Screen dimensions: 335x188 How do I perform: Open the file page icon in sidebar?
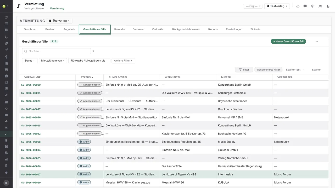tap(6, 140)
